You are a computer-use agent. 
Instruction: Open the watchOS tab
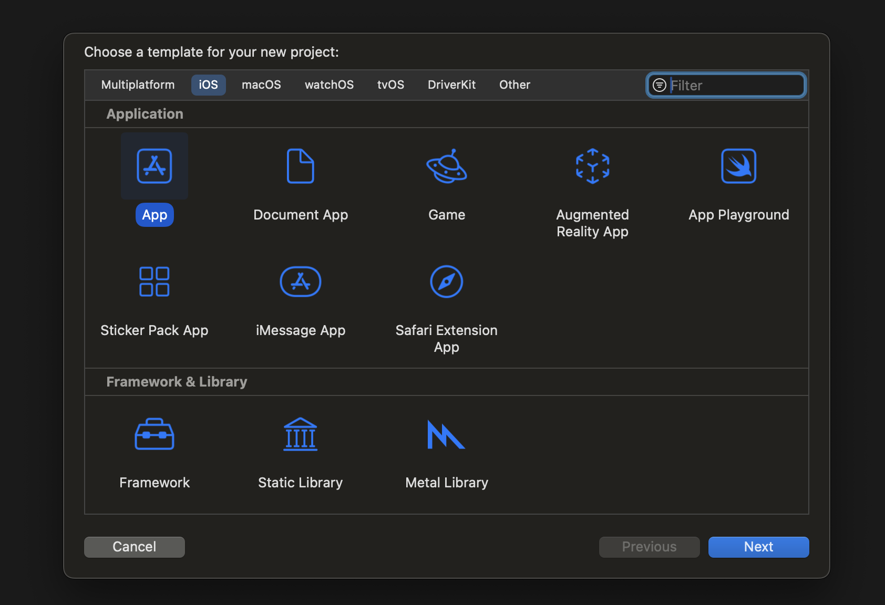pos(330,85)
